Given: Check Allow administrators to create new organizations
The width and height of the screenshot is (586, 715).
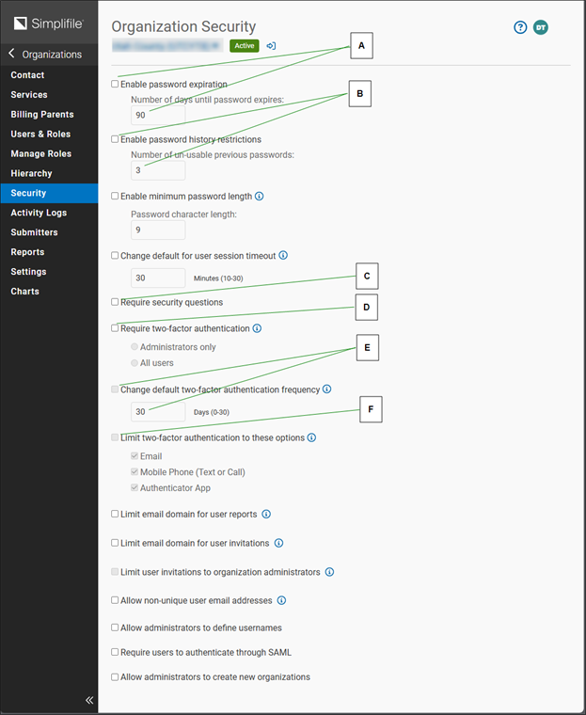Looking at the screenshot, I should coord(115,676).
